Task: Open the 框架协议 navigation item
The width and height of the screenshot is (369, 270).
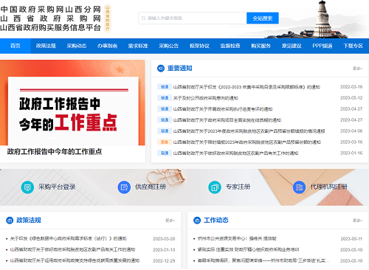Action: (199, 46)
